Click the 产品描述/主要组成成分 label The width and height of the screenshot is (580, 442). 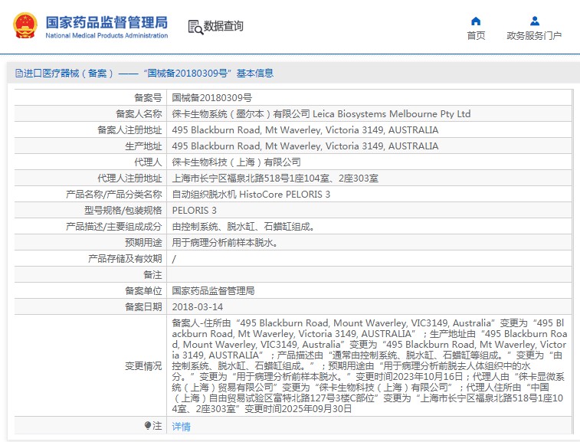pyautogui.click(x=114, y=227)
